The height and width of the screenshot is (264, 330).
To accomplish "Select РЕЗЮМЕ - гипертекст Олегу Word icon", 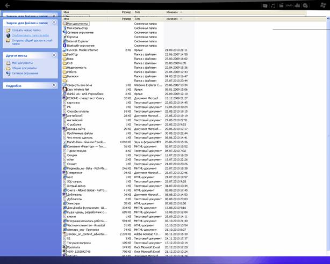I will pyautogui.click(x=64, y=98).
